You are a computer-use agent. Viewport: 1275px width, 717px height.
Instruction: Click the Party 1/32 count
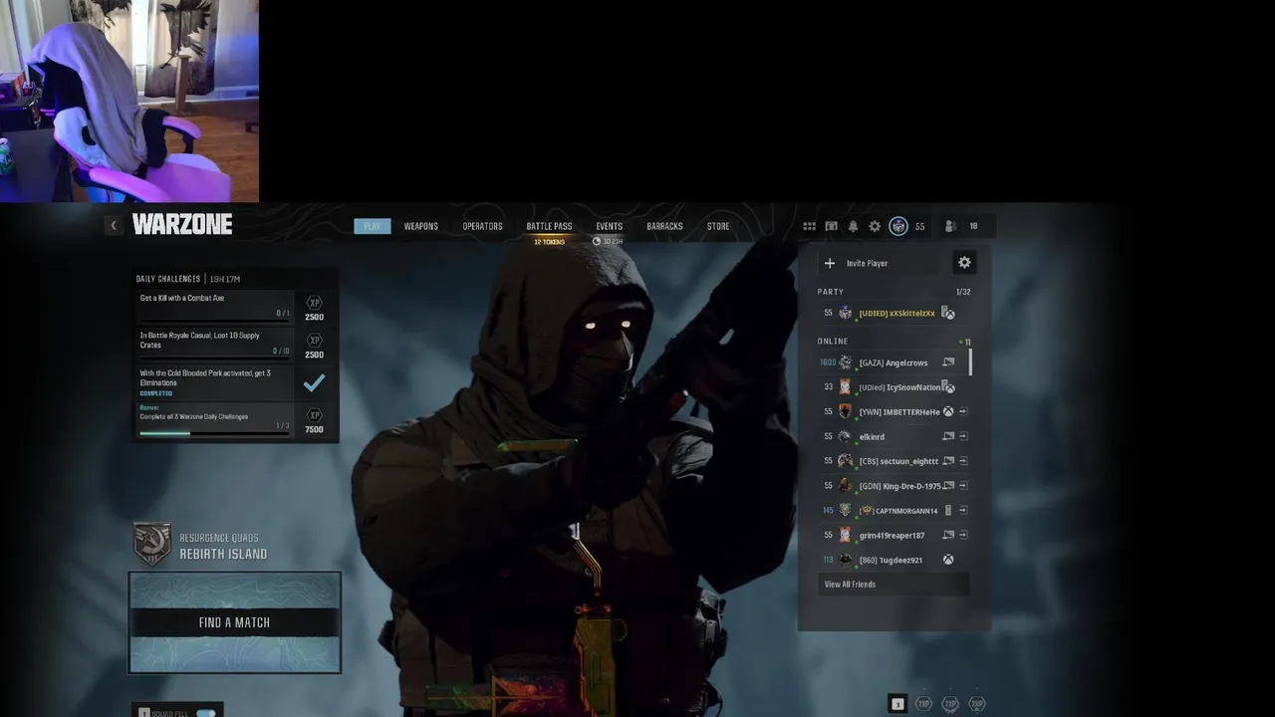[x=963, y=292]
